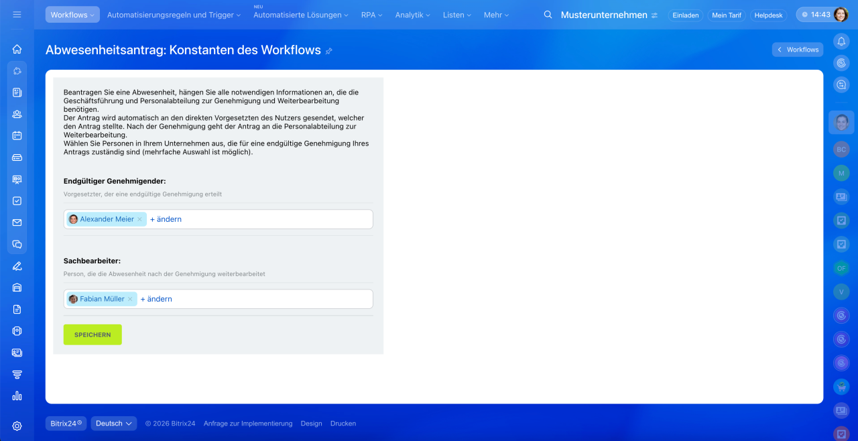Open the V contact in right panel
The image size is (858, 441).
point(841,292)
